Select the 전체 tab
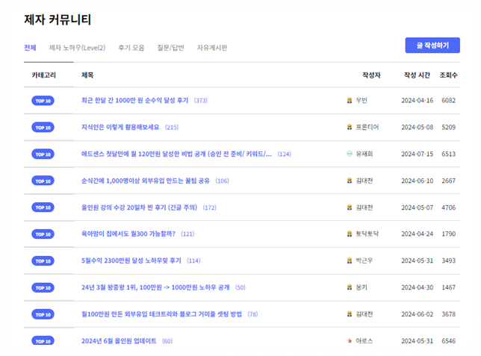The width and height of the screenshot is (481, 356). [30, 48]
